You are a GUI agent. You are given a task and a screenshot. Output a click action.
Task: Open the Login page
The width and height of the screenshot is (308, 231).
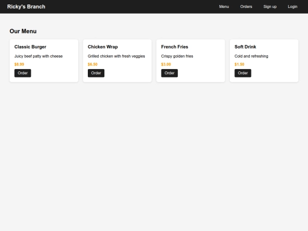[x=293, y=7]
